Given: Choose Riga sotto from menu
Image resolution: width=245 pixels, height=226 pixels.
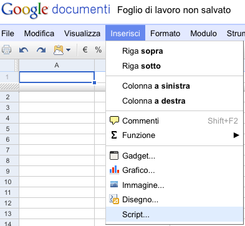Looking at the screenshot, I should pos(175,66).
